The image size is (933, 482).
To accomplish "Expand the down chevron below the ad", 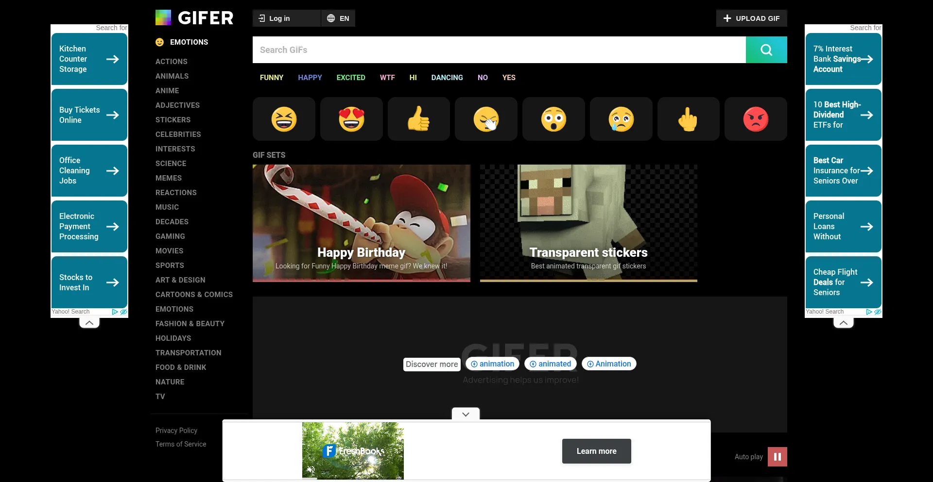I will click(465, 414).
